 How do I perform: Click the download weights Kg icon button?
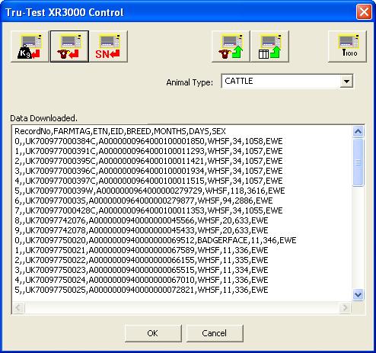[30, 47]
